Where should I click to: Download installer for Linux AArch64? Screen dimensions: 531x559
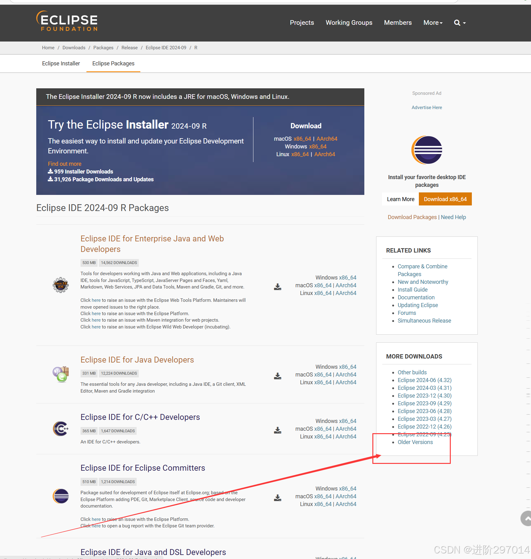[x=325, y=154]
